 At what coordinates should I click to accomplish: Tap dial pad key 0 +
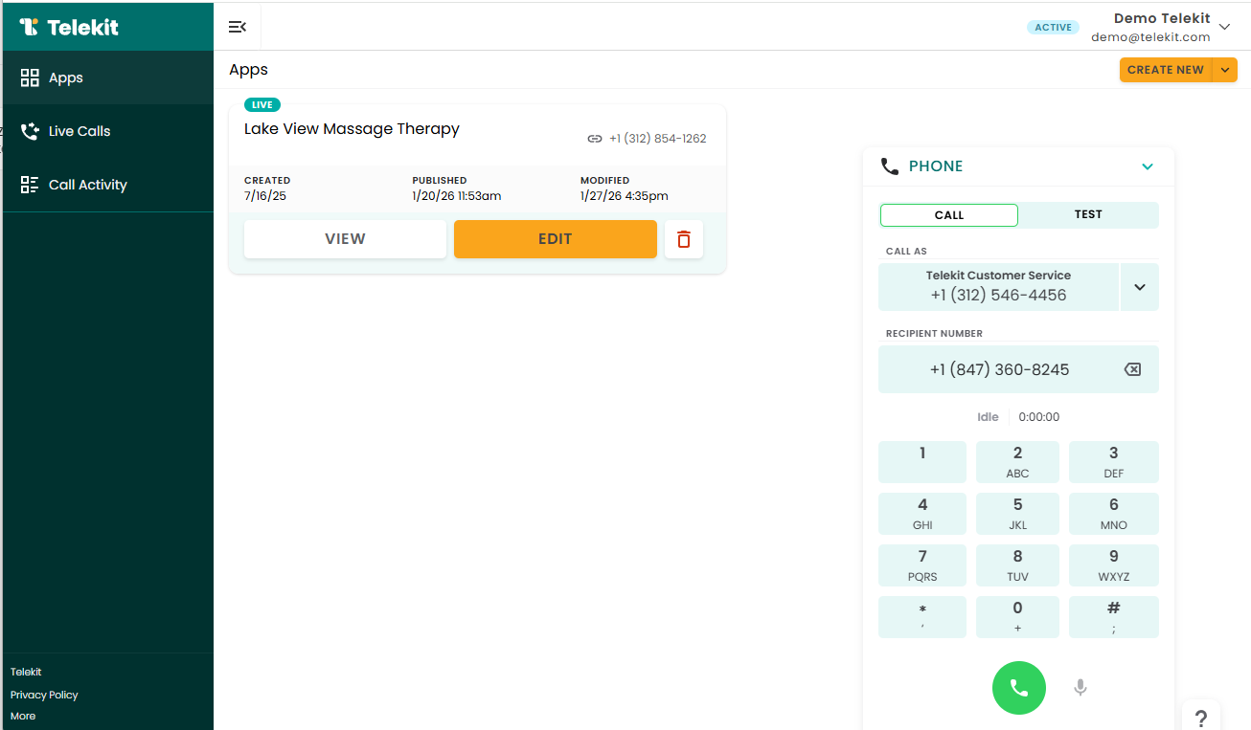tap(1017, 617)
